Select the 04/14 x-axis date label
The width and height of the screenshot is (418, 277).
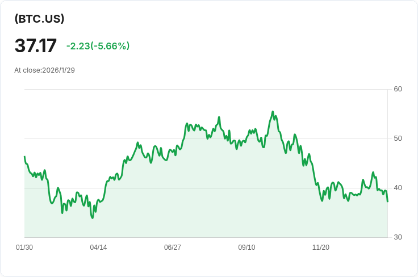(98, 247)
